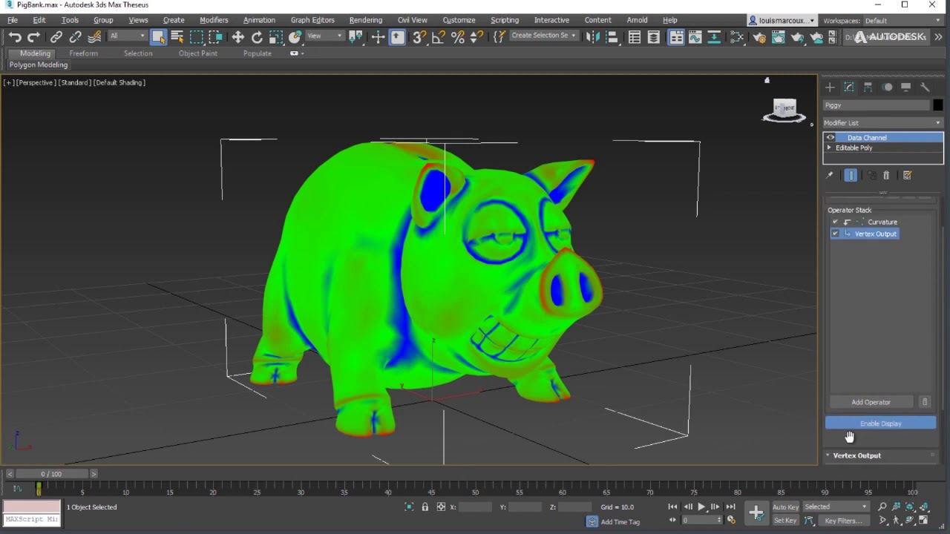Switch to the Object Paint ribbon tab
Viewport: 950px width, 534px height.
(198, 53)
